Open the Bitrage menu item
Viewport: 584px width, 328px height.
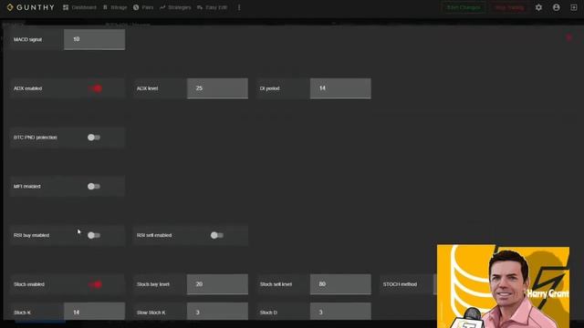click(x=115, y=7)
